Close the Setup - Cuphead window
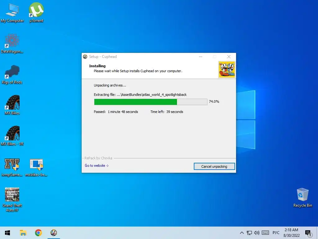This screenshot has width=318, height=239. click(x=229, y=57)
